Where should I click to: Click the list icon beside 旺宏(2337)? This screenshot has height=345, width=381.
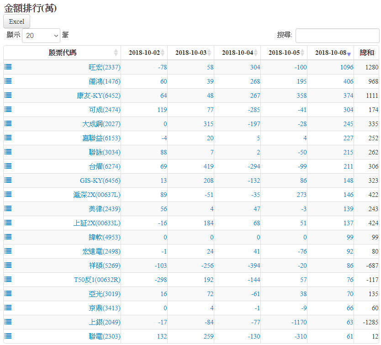8,67
